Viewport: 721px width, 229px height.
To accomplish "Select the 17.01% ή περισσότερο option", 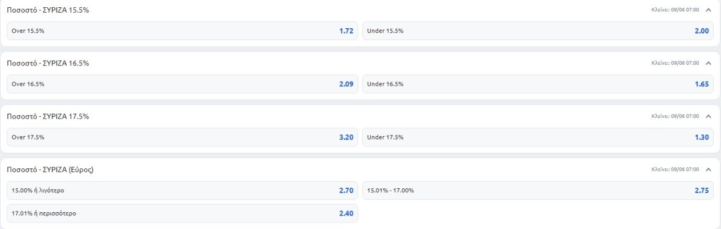I will tap(183, 213).
